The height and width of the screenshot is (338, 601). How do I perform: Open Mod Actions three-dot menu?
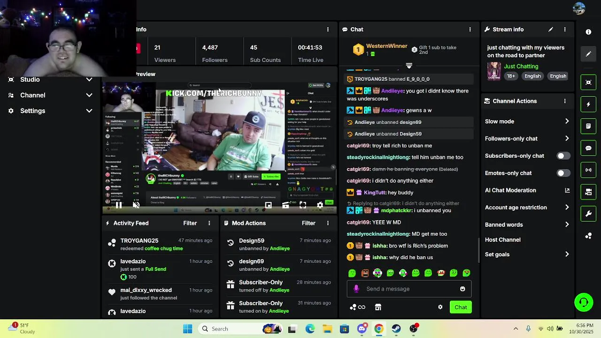(328, 223)
